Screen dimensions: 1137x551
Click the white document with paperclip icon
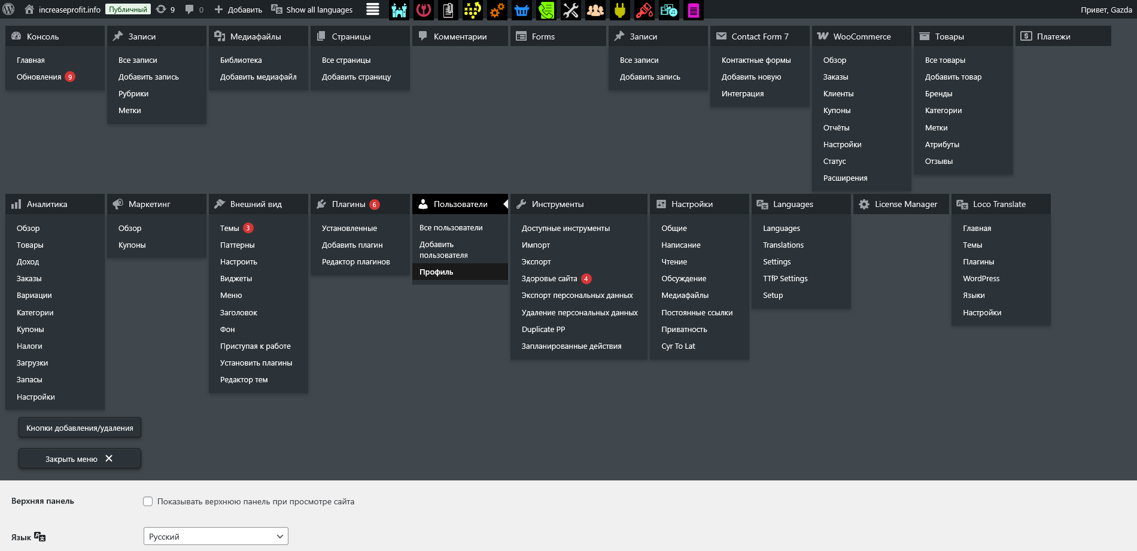(x=448, y=10)
